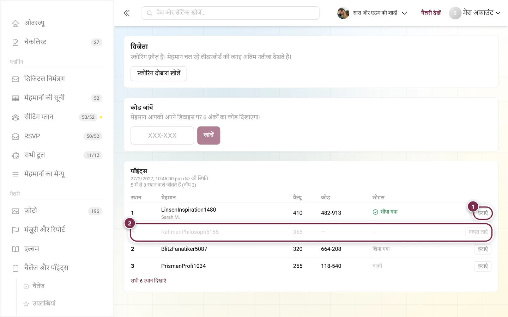Click the मेहमानों की सूची table icon
Viewport: 508px width, 317px height.
coord(16,98)
